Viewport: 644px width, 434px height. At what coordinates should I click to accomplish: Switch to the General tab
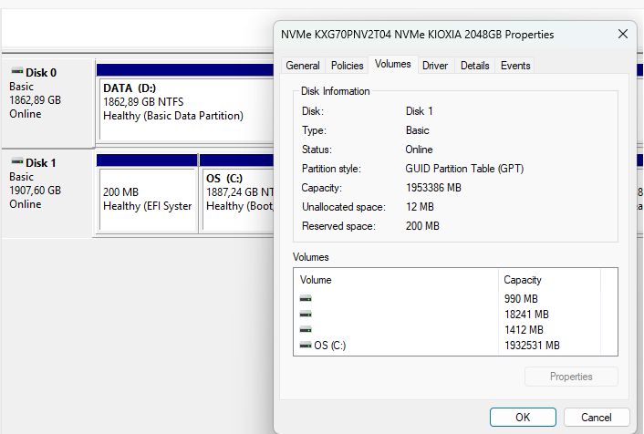click(x=303, y=66)
